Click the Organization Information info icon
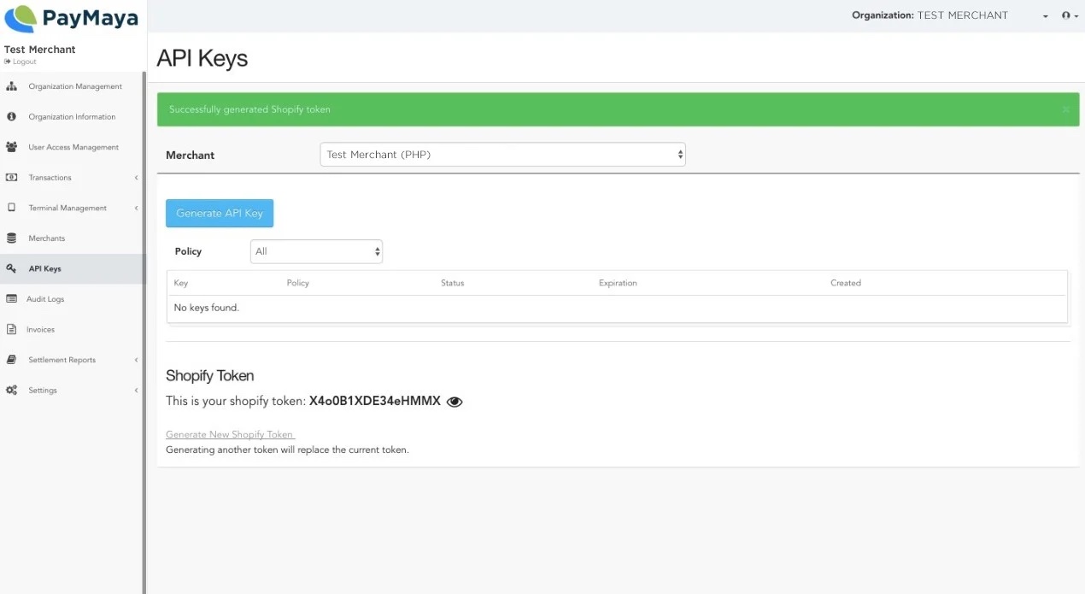This screenshot has width=1085, height=594. (x=11, y=116)
